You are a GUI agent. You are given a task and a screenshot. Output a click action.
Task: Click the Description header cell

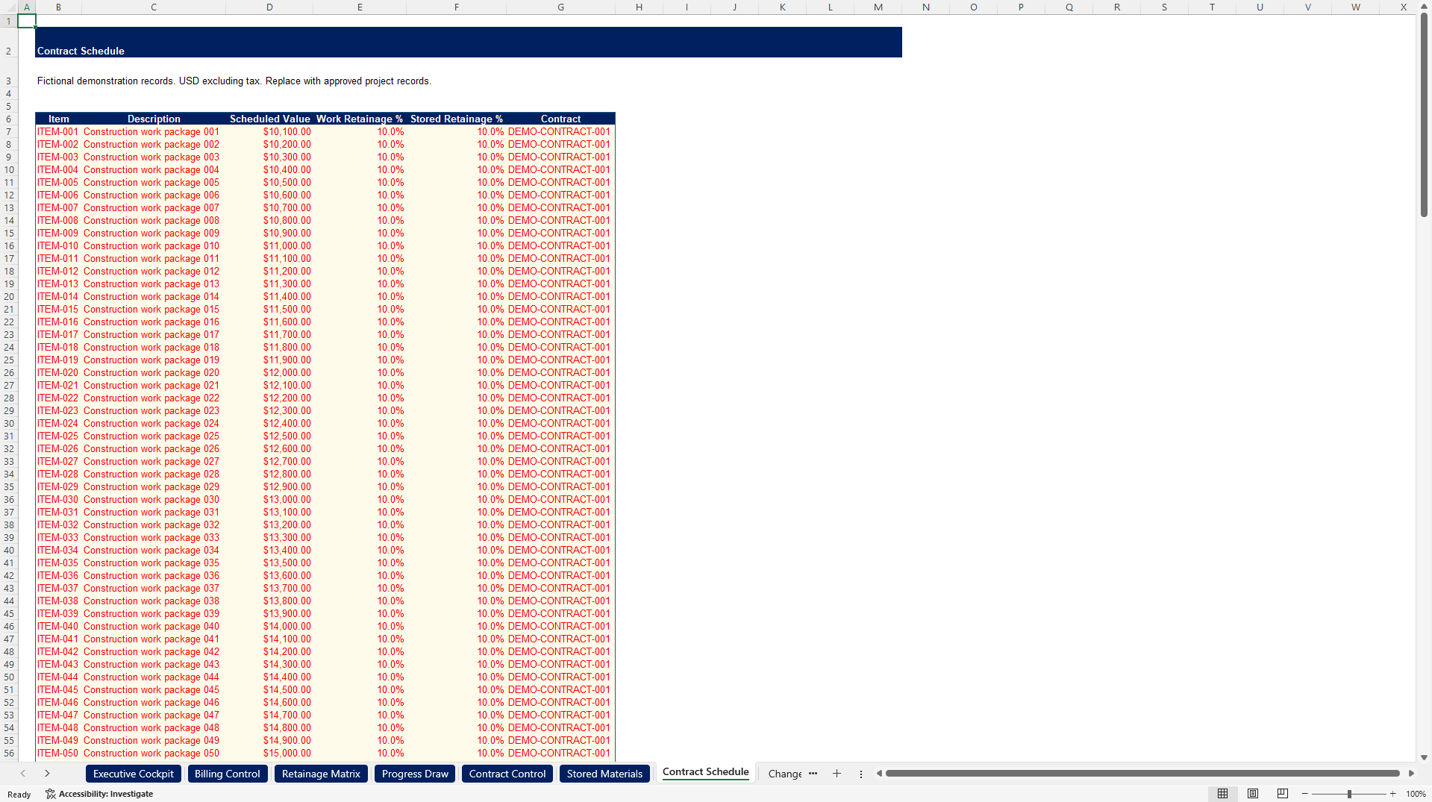(154, 119)
